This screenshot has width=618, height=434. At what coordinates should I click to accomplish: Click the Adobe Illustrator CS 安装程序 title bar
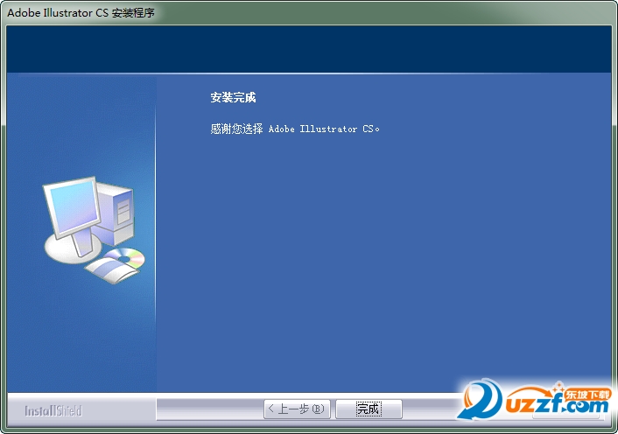pos(309,12)
